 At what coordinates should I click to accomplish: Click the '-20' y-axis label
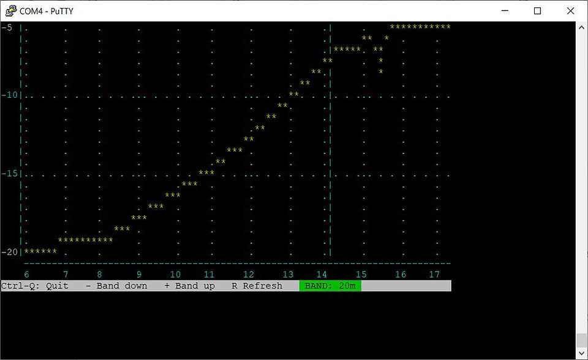pos(9,252)
